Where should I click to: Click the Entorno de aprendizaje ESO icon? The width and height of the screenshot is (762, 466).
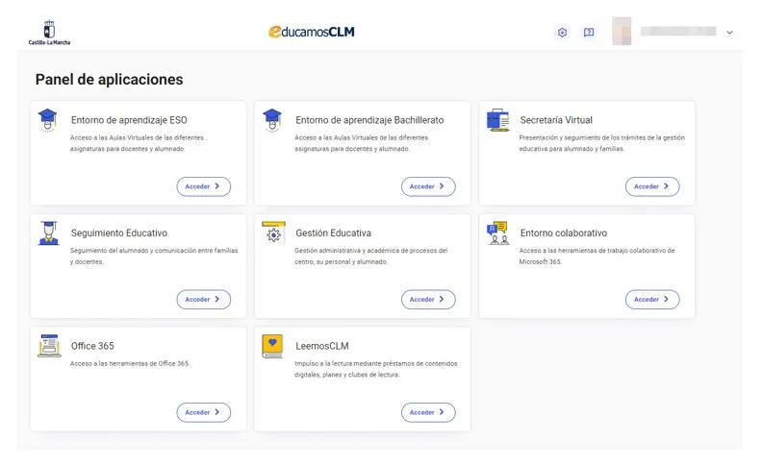48,120
